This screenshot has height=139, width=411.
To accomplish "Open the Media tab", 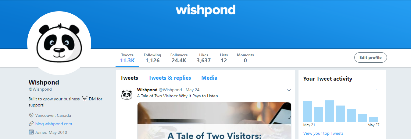I will click(209, 78).
